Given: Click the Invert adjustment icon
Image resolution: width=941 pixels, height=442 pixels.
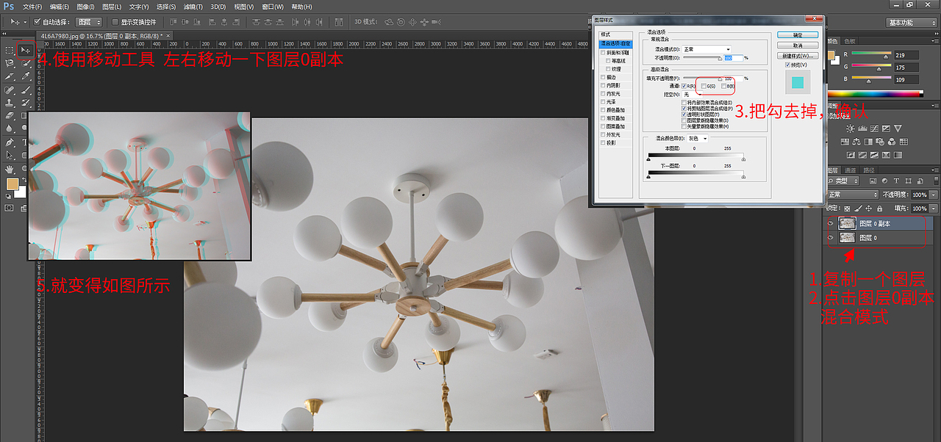Looking at the screenshot, I should (851, 155).
